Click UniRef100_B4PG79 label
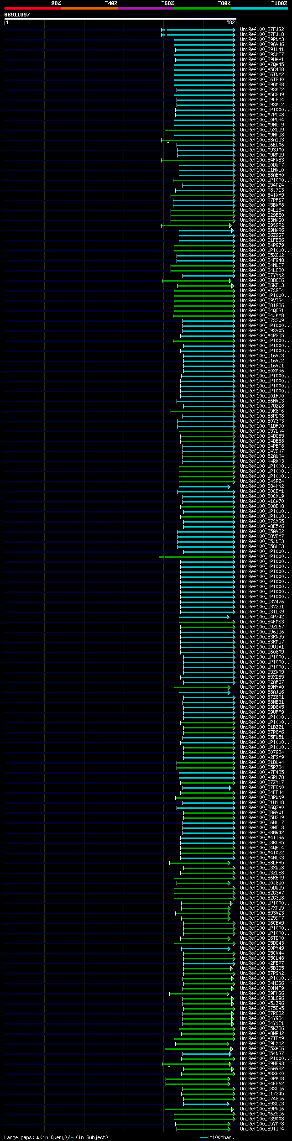292x1141 pixels. click(x=262, y=245)
